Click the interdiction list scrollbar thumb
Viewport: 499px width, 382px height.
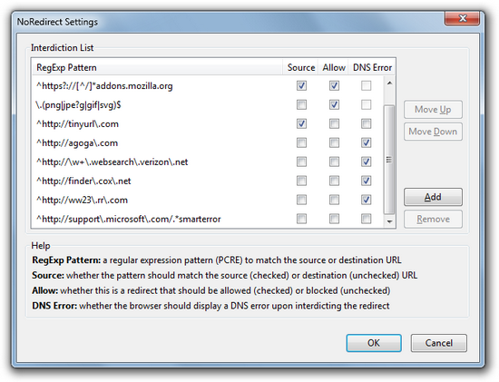(x=389, y=160)
